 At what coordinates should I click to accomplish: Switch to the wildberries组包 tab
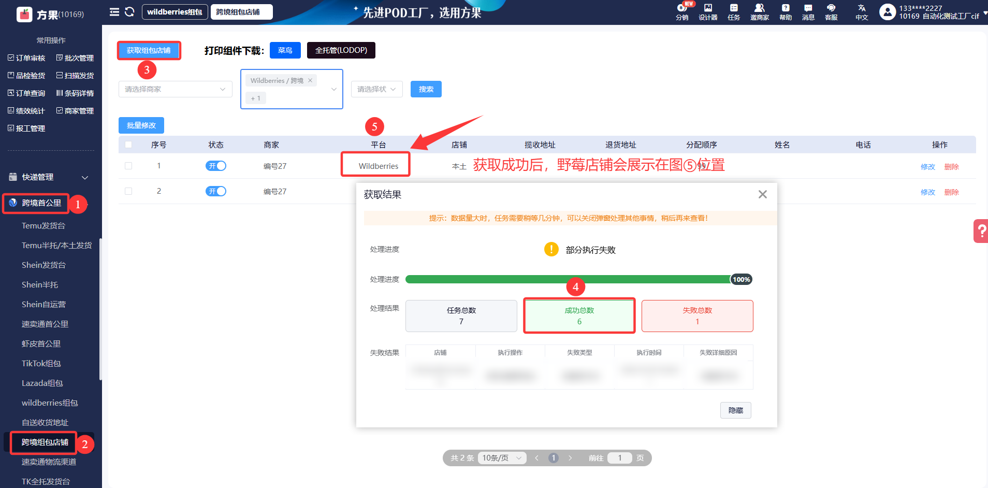pos(175,12)
